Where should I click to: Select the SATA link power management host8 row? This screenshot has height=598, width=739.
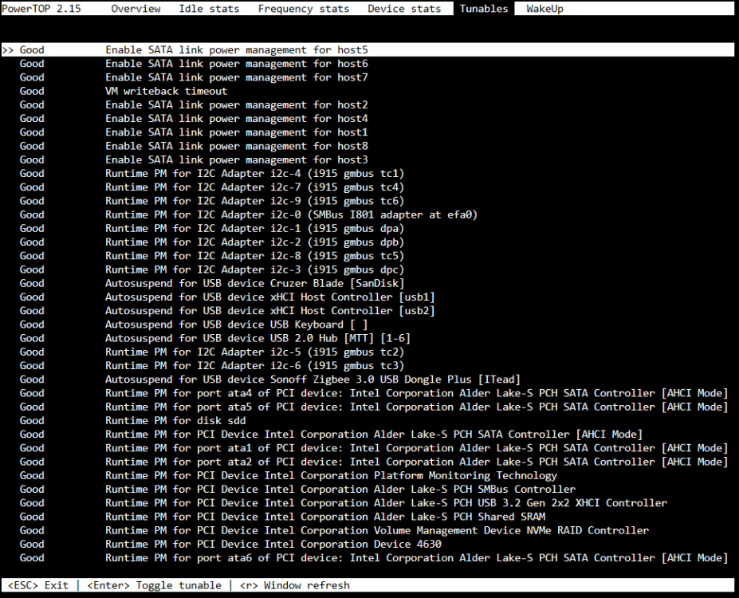368,146
